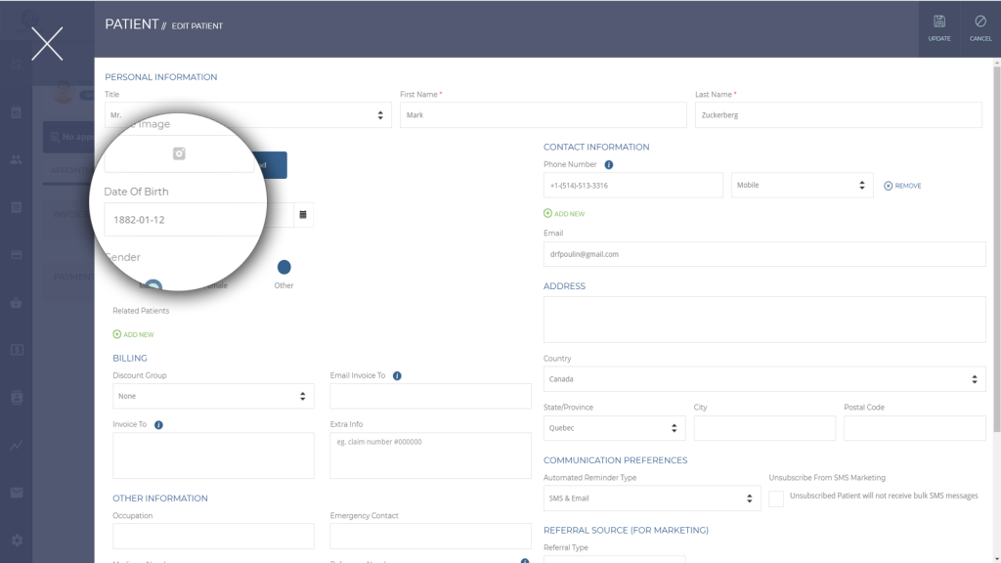The image size is (1001, 563).
Task: Click the page vertical scrollbar
Action: [996, 249]
